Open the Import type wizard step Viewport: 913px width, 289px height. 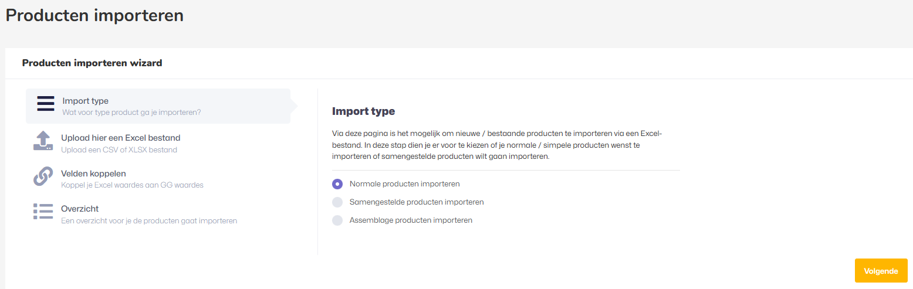pyautogui.click(x=158, y=106)
